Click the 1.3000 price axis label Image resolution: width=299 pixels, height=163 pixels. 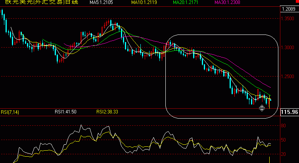pyautogui.click(x=288, y=48)
